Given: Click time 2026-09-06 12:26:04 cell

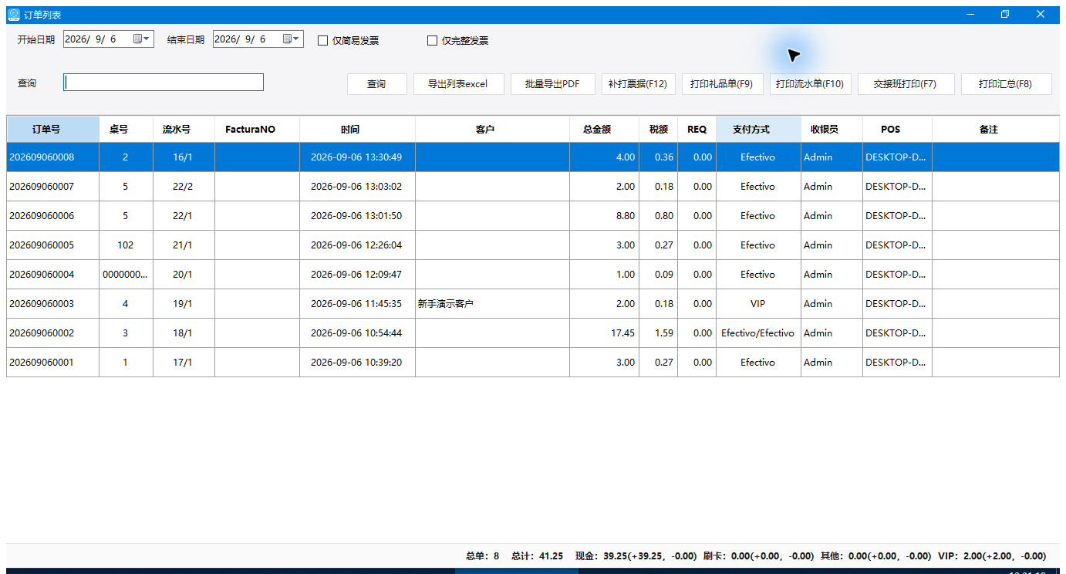Looking at the screenshot, I should coord(358,245).
